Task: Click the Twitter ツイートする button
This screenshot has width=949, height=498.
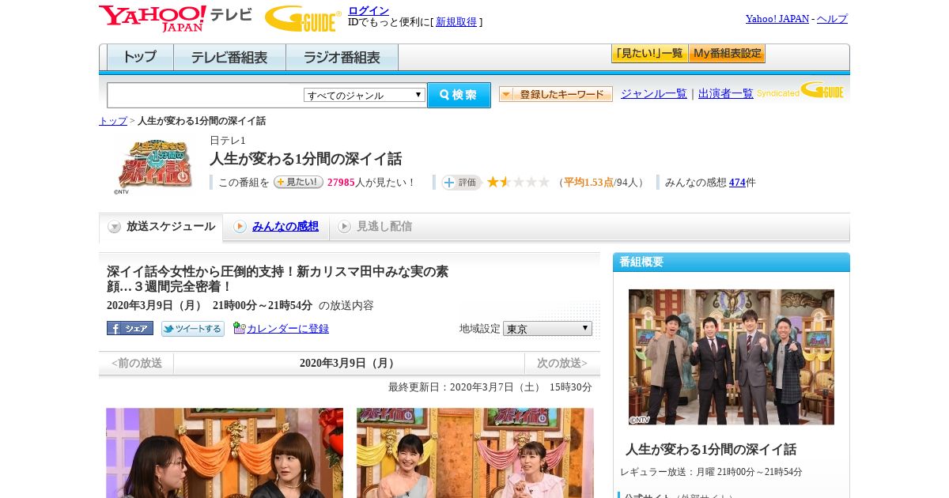Action: pos(193,328)
